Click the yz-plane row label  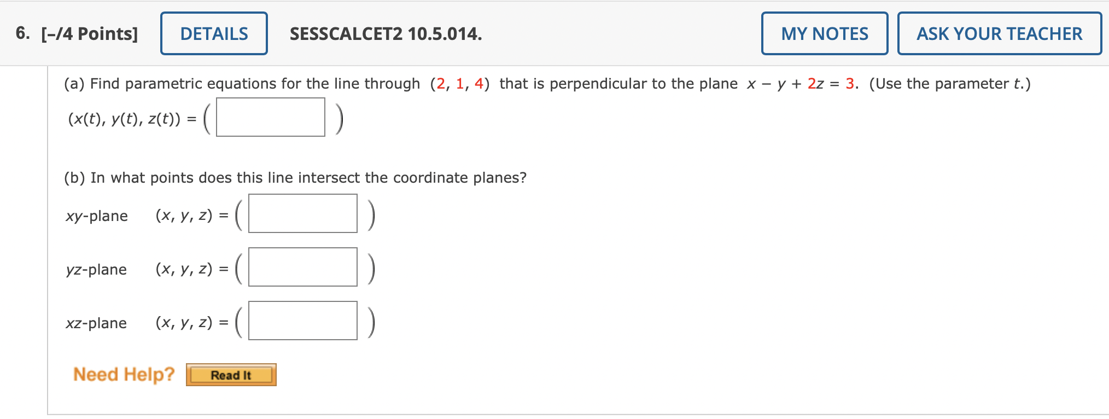96,269
